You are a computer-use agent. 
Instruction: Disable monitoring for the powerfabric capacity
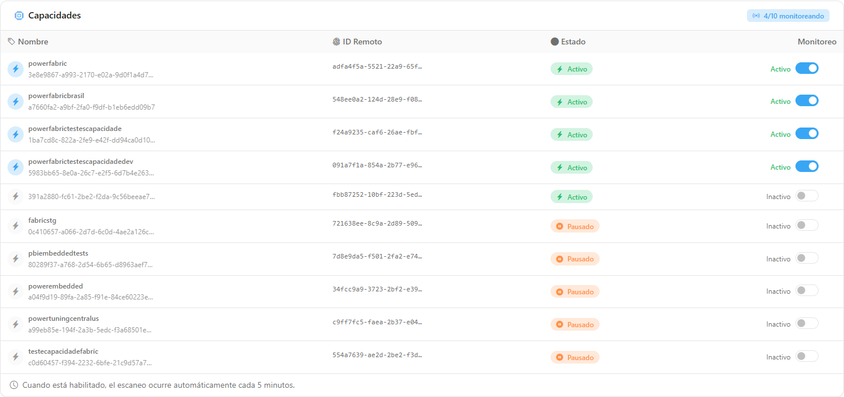click(x=807, y=68)
